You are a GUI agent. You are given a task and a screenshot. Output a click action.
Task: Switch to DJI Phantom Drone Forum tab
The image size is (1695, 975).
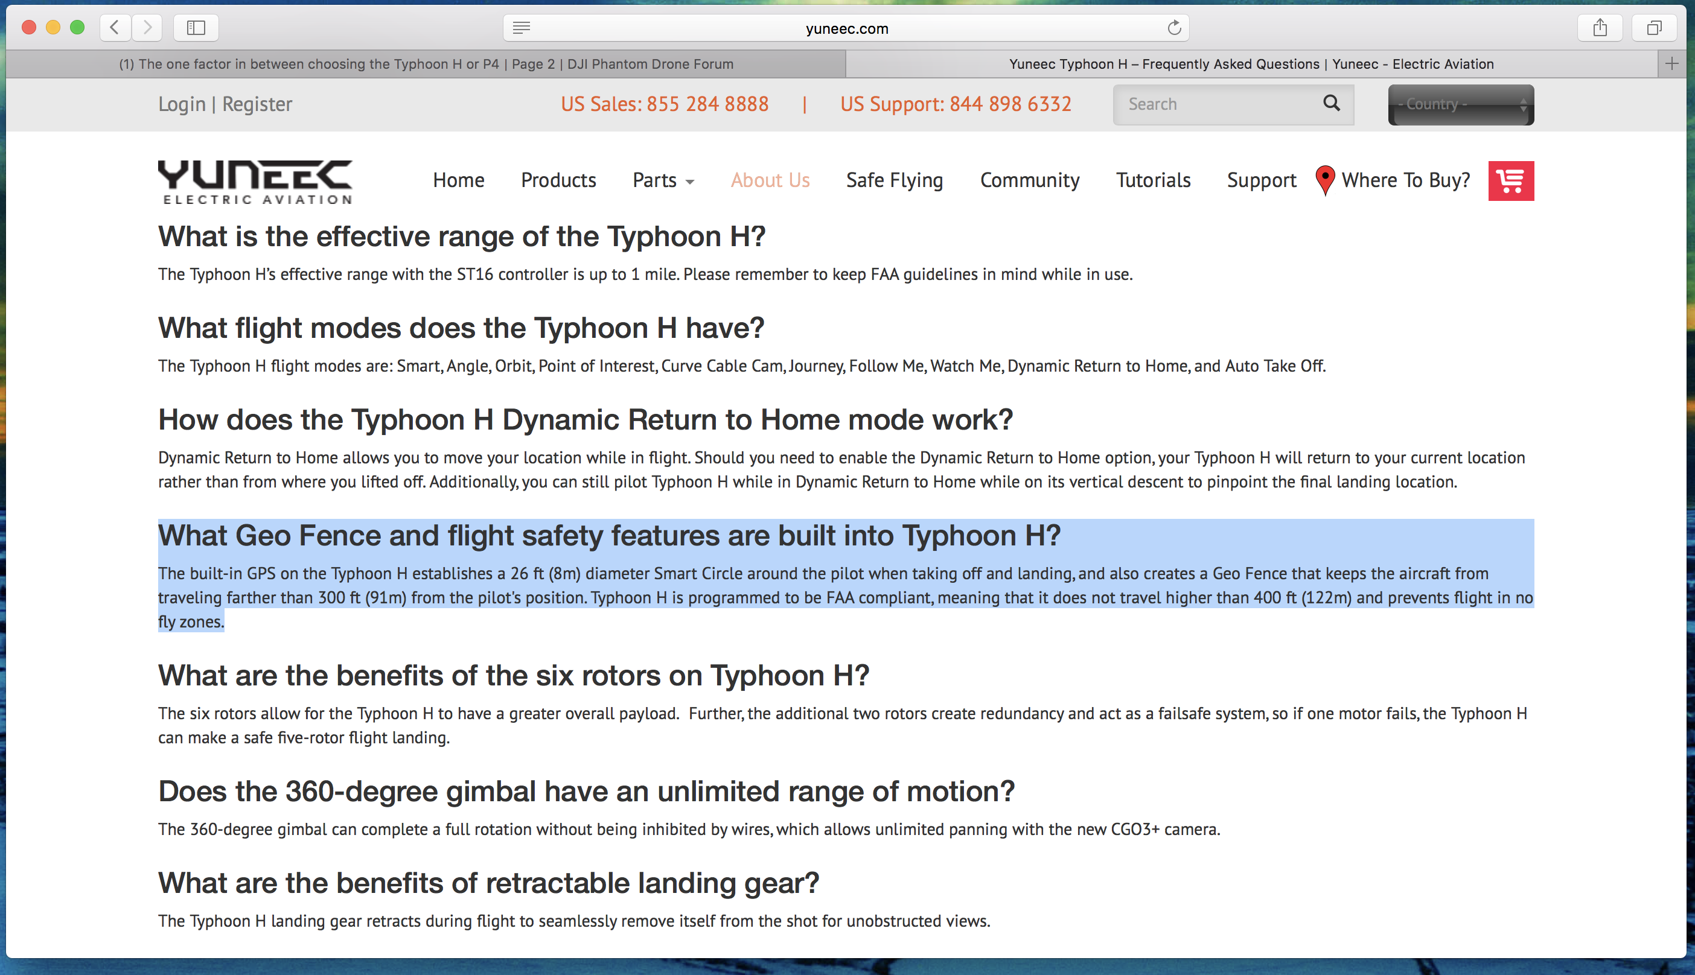coord(426,63)
